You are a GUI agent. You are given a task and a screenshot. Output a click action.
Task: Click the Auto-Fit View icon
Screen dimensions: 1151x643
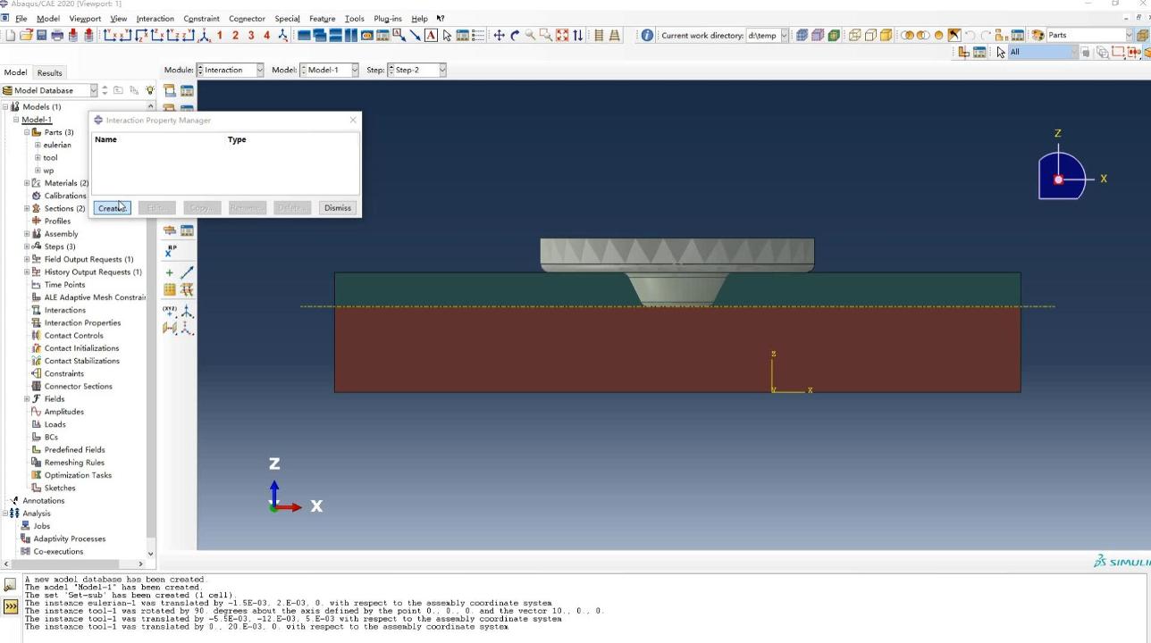pos(562,36)
